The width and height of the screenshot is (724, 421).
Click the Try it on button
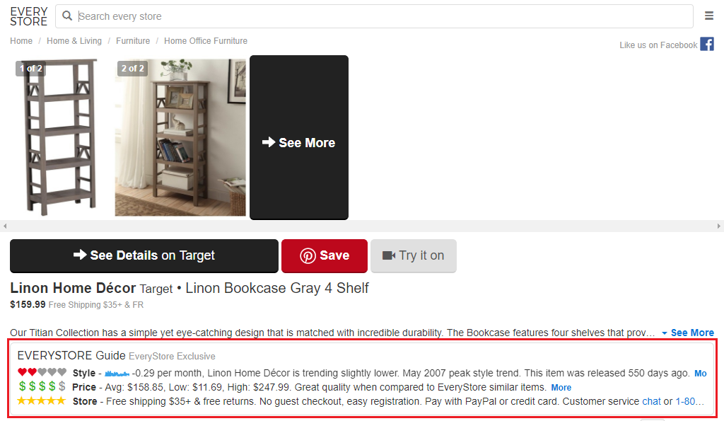click(x=413, y=255)
